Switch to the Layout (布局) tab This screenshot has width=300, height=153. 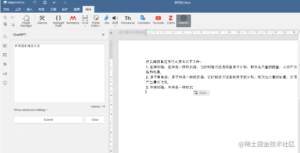pyautogui.click(x=41, y=9)
